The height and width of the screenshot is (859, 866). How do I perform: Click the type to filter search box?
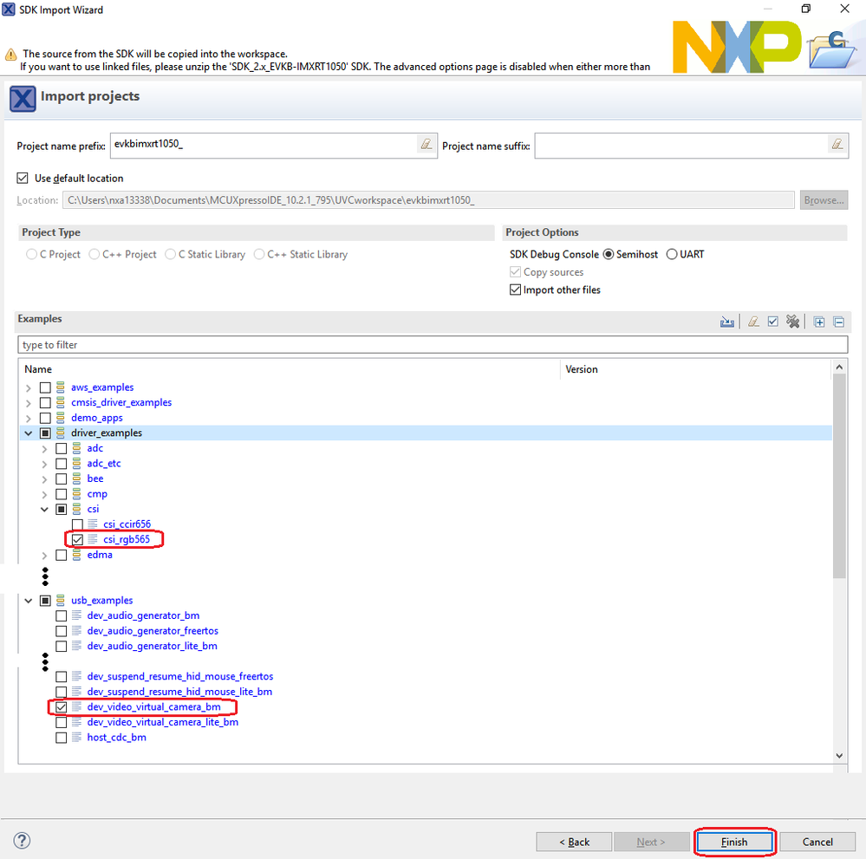tap(433, 345)
